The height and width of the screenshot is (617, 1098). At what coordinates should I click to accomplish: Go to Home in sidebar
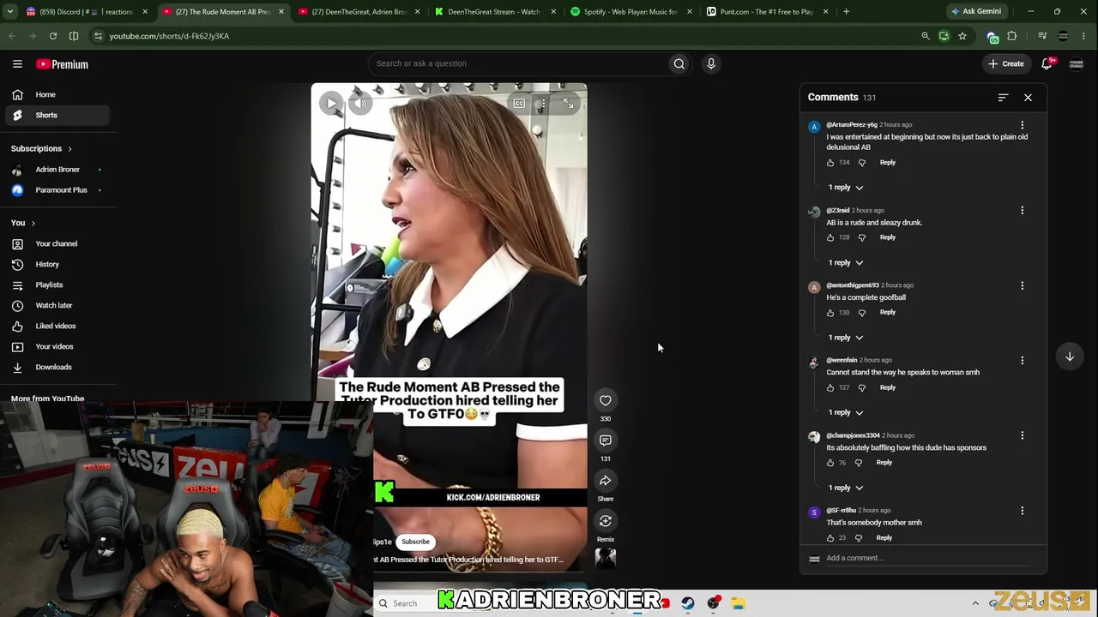(56, 95)
